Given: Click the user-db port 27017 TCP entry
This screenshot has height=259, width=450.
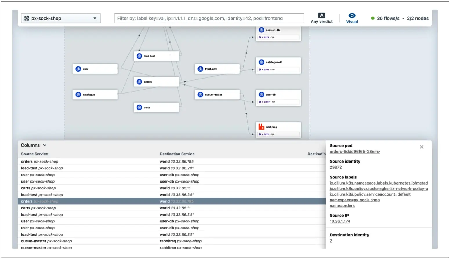Looking at the screenshot, I should pyautogui.click(x=278, y=102).
